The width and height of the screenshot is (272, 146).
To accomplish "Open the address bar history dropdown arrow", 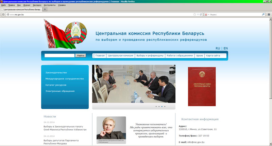I will 198,15.
